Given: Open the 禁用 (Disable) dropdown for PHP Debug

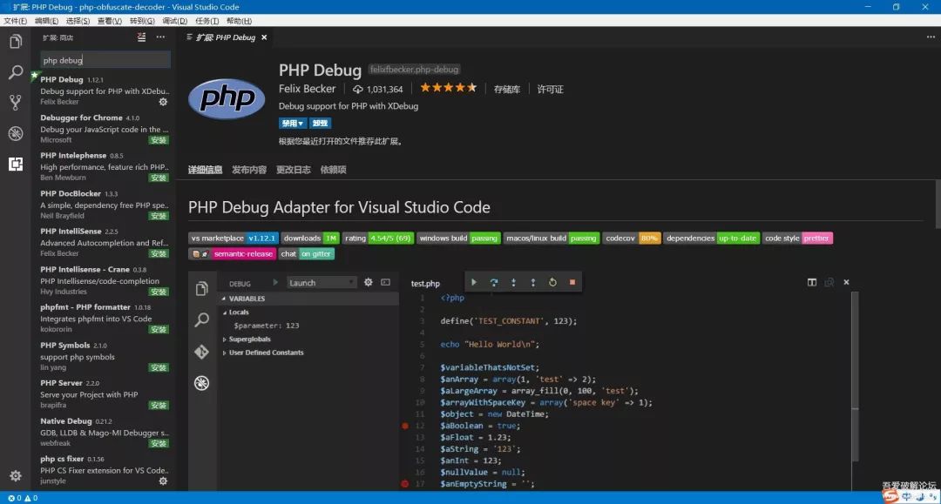Looking at the screenshot, I should point(292,124).
